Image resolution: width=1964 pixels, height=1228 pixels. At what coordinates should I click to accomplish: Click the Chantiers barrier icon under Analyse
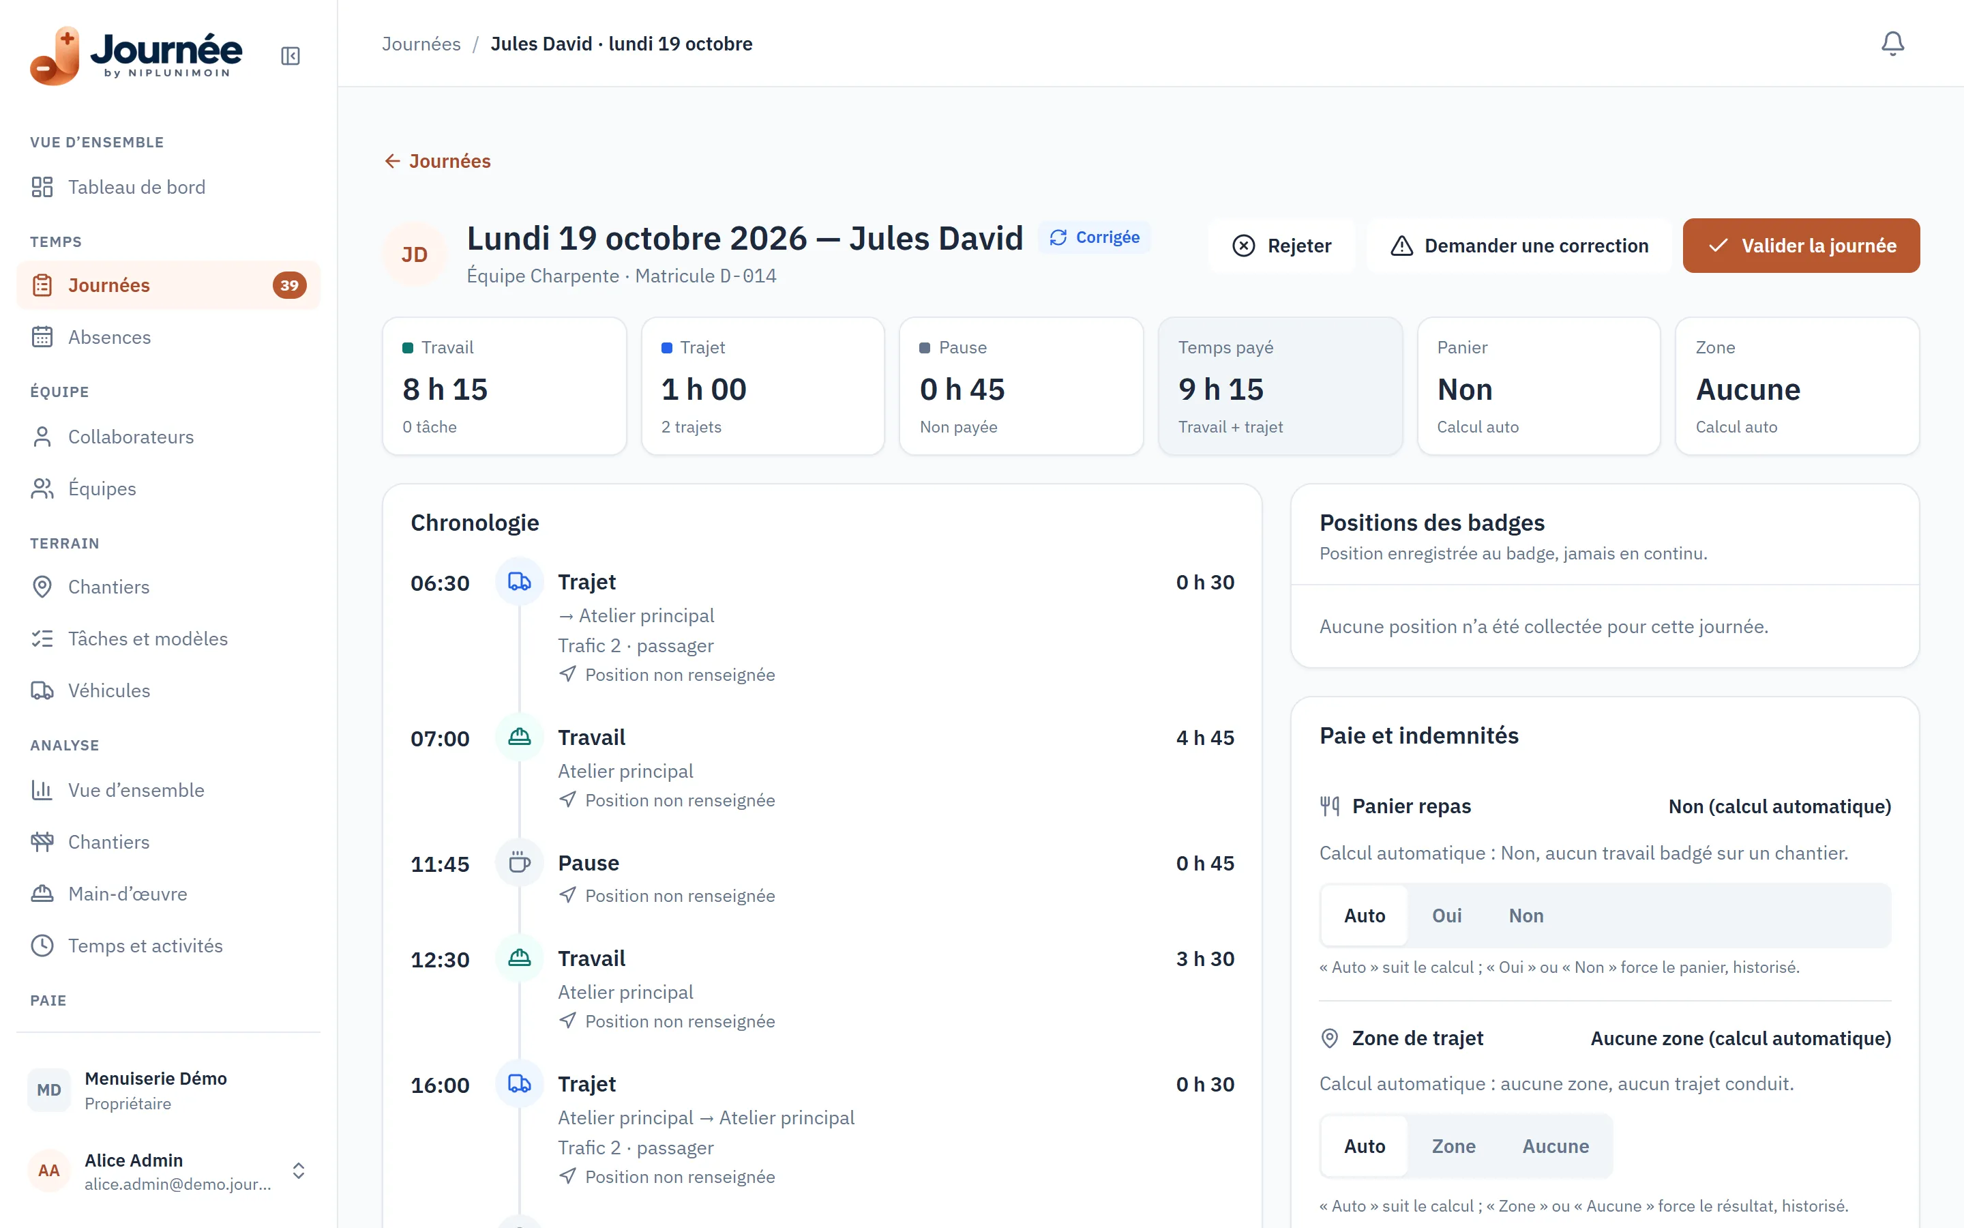coord(42,843)
